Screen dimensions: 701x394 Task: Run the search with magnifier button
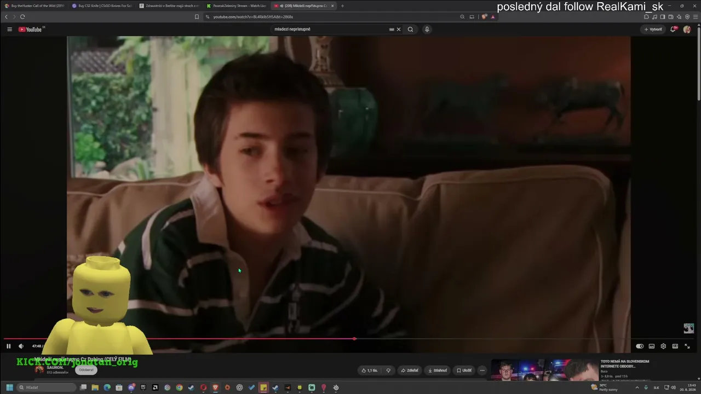coord(410,29)
